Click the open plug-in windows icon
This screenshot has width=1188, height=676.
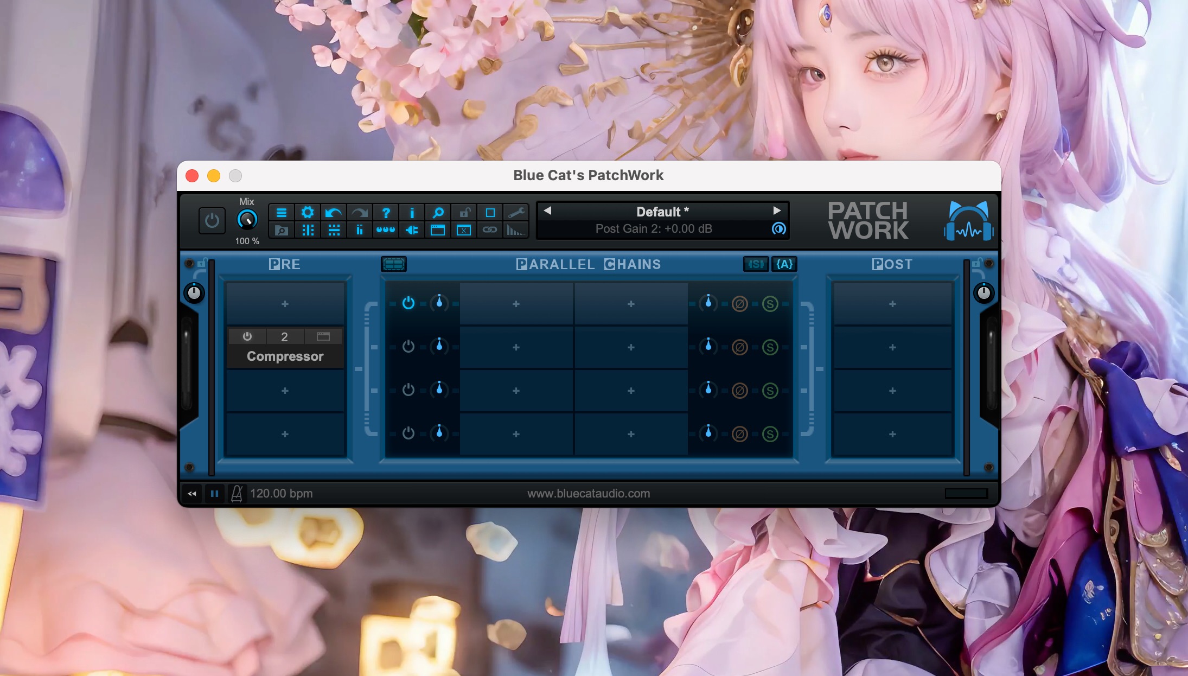(438, 230)
